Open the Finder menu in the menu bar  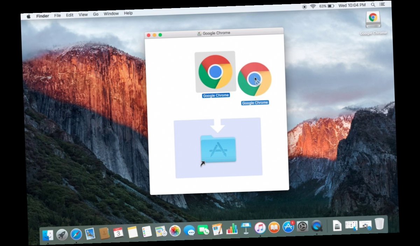coord(42,16)
